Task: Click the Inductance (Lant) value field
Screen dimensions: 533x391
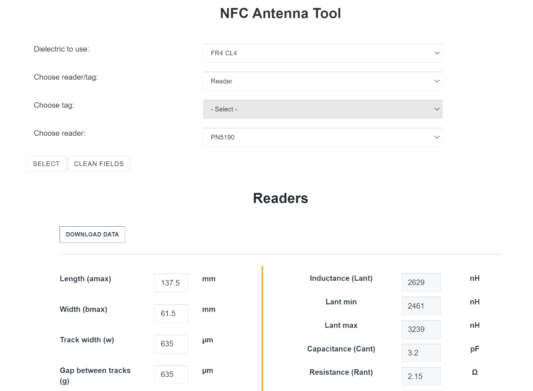Action: click(x=421, y=282)
